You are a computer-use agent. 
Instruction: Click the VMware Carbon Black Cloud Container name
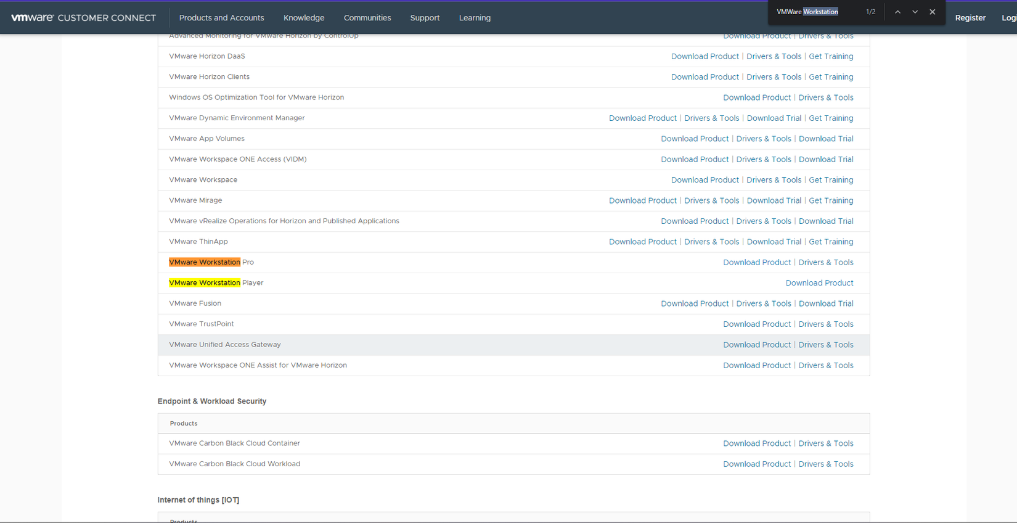click(235, 443)
